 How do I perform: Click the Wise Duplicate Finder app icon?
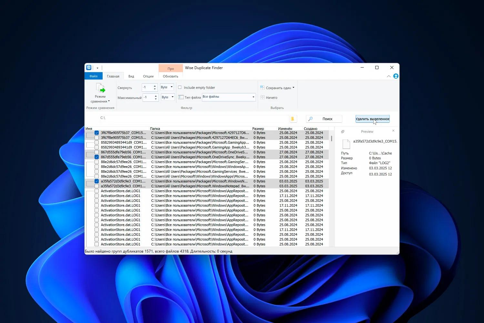point(89,68)
